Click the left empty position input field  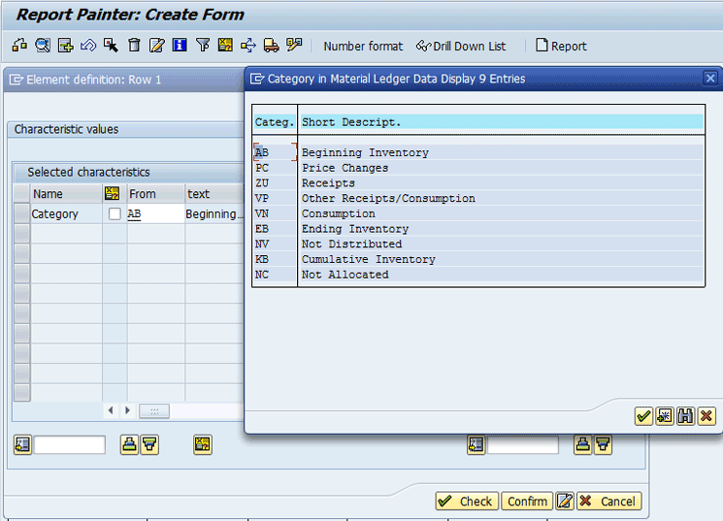click(70, 445)
